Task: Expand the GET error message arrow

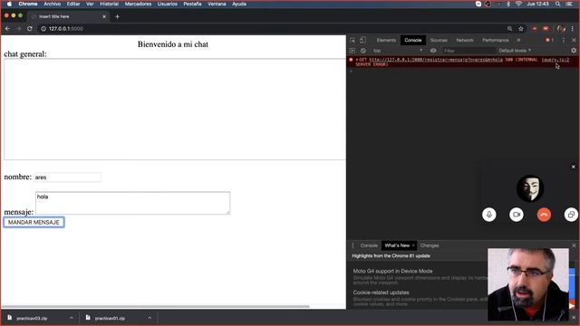Action: [x=357, y=60]
